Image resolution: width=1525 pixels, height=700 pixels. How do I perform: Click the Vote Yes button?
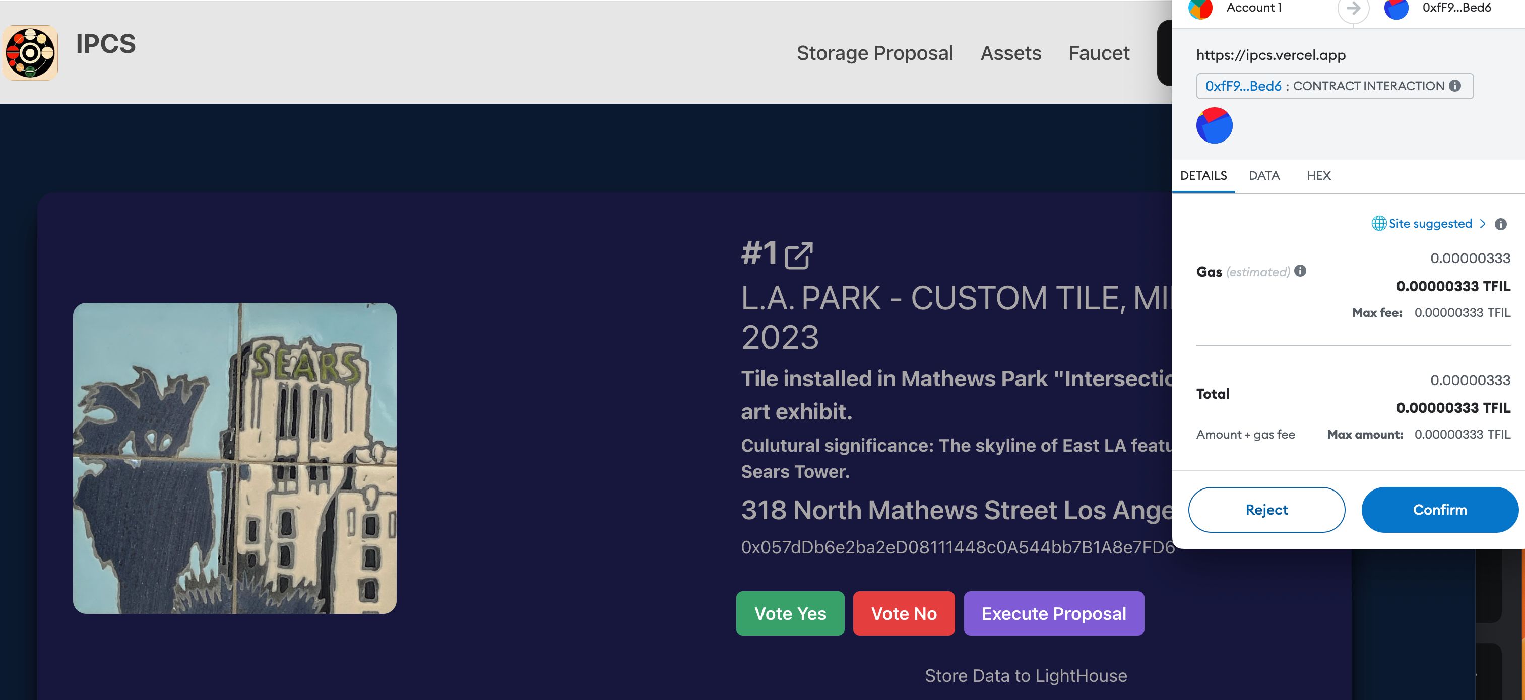pyautogui.click(x=790, y=613)
